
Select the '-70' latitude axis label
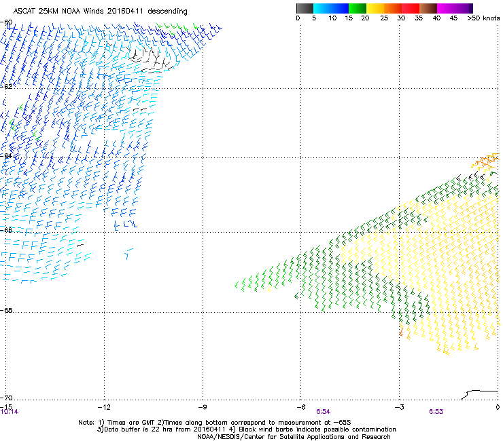(6, 398)
